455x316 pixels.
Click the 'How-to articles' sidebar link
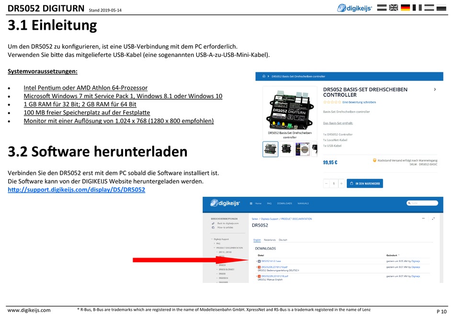point(225,227)
